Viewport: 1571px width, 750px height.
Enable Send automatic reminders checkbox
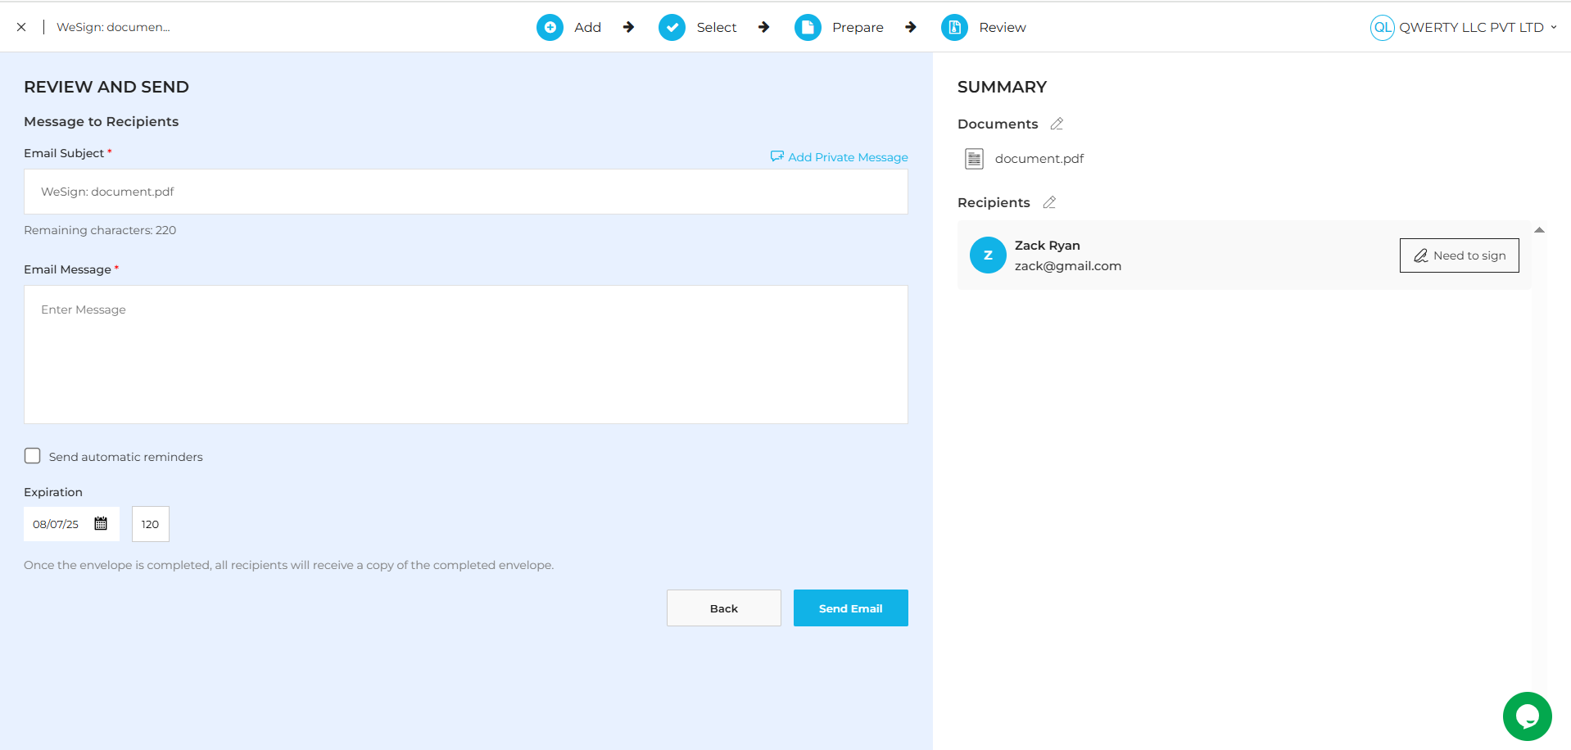(33, 456)
